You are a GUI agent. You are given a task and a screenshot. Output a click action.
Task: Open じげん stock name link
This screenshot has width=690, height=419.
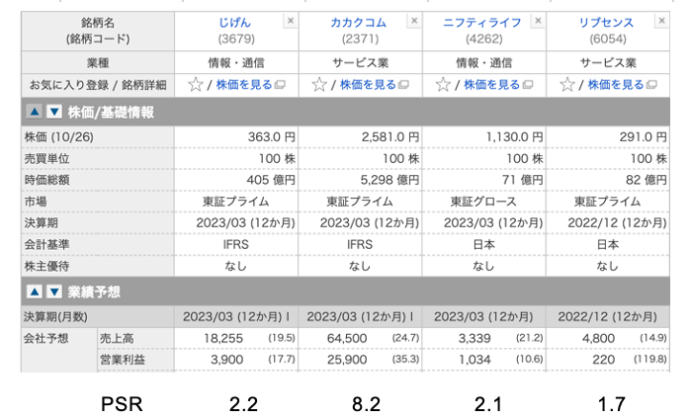point(234,23)
